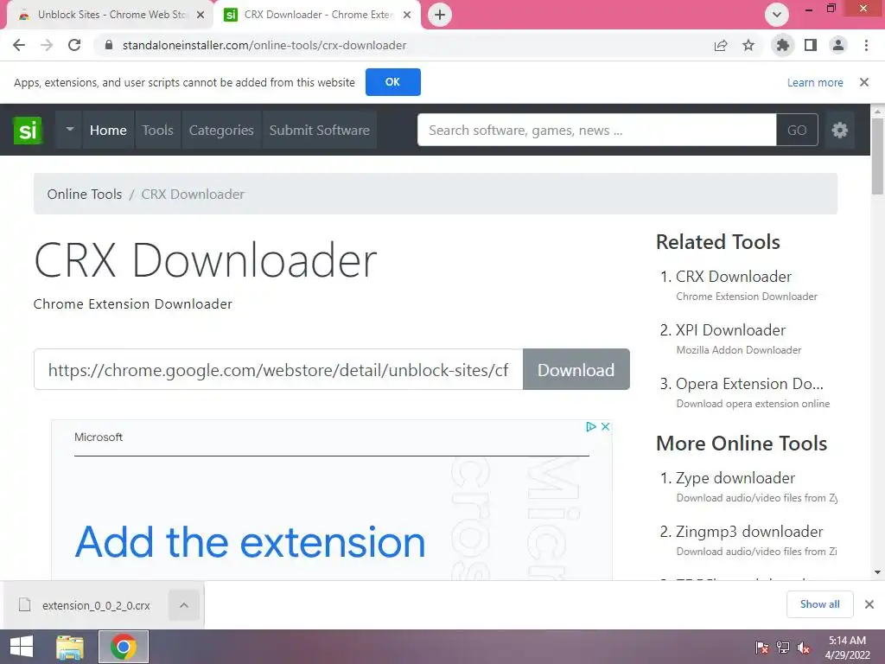Screen dimensions: 885x664
Task: Dismiss the warning infobar
Action: click(x=864, y=82)
